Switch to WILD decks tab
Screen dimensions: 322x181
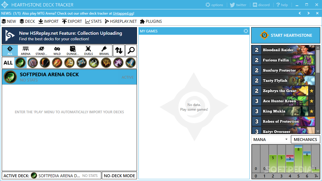[x=57, y=51]
